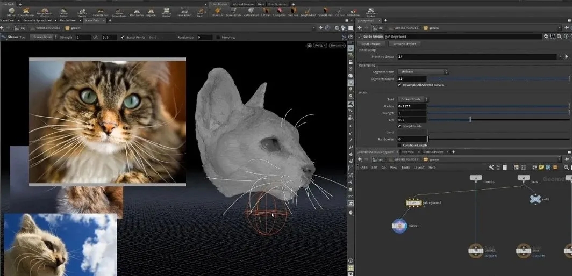Select the null1 node
This screenshot has width=572, height=276.
(x=535, y=199)
